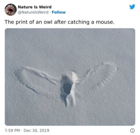The width and height of the screenshot is (140, 135).
Task: Select the word after in tweet text
Action: (x=60, y=22)
